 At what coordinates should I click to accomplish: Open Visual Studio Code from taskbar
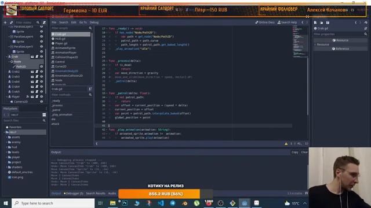(x=161, y=203)
